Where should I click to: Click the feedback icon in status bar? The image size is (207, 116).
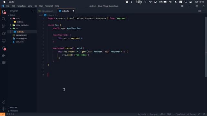(x=199, y=114)
